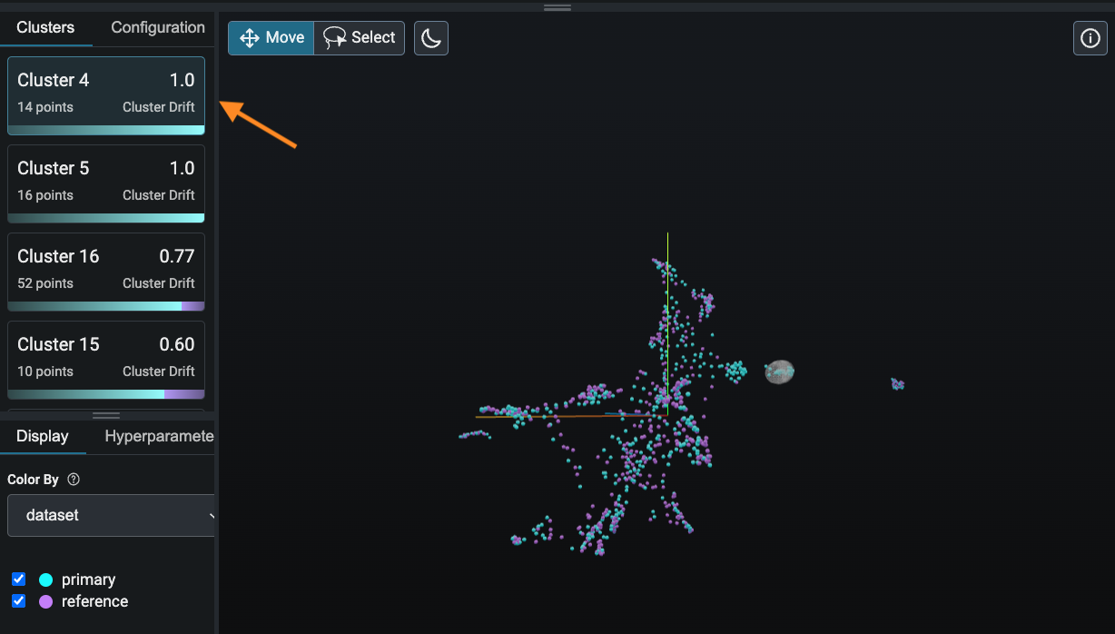Open the Hyperparameters tab
Screen dimensions: 1115x634
pos(159,436)
